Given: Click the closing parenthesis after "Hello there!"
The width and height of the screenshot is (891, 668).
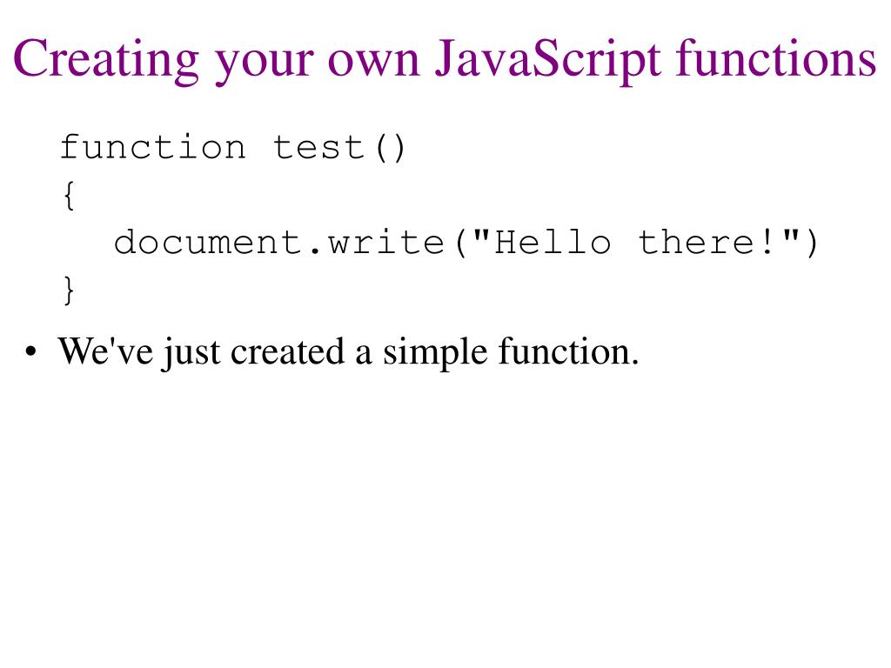Looking at the screenshot, I should coord(812,244).
